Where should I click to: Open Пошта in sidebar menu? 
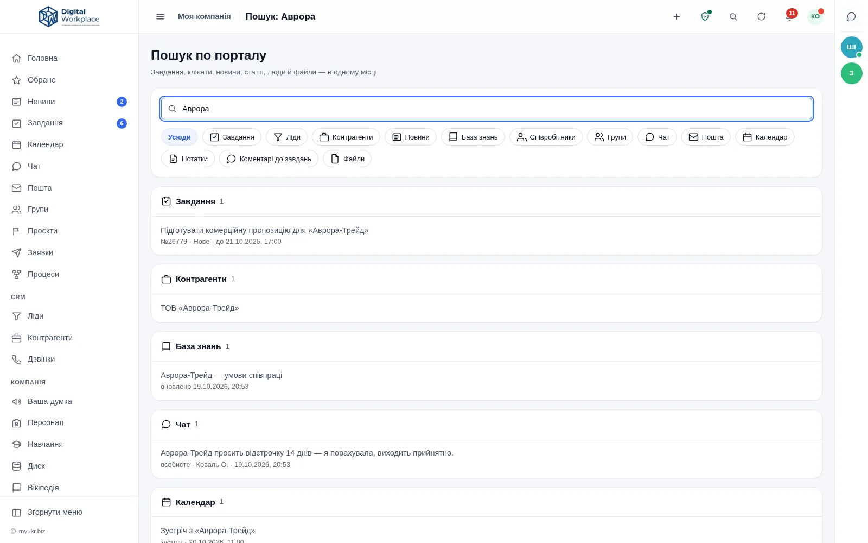click(69, 188)
